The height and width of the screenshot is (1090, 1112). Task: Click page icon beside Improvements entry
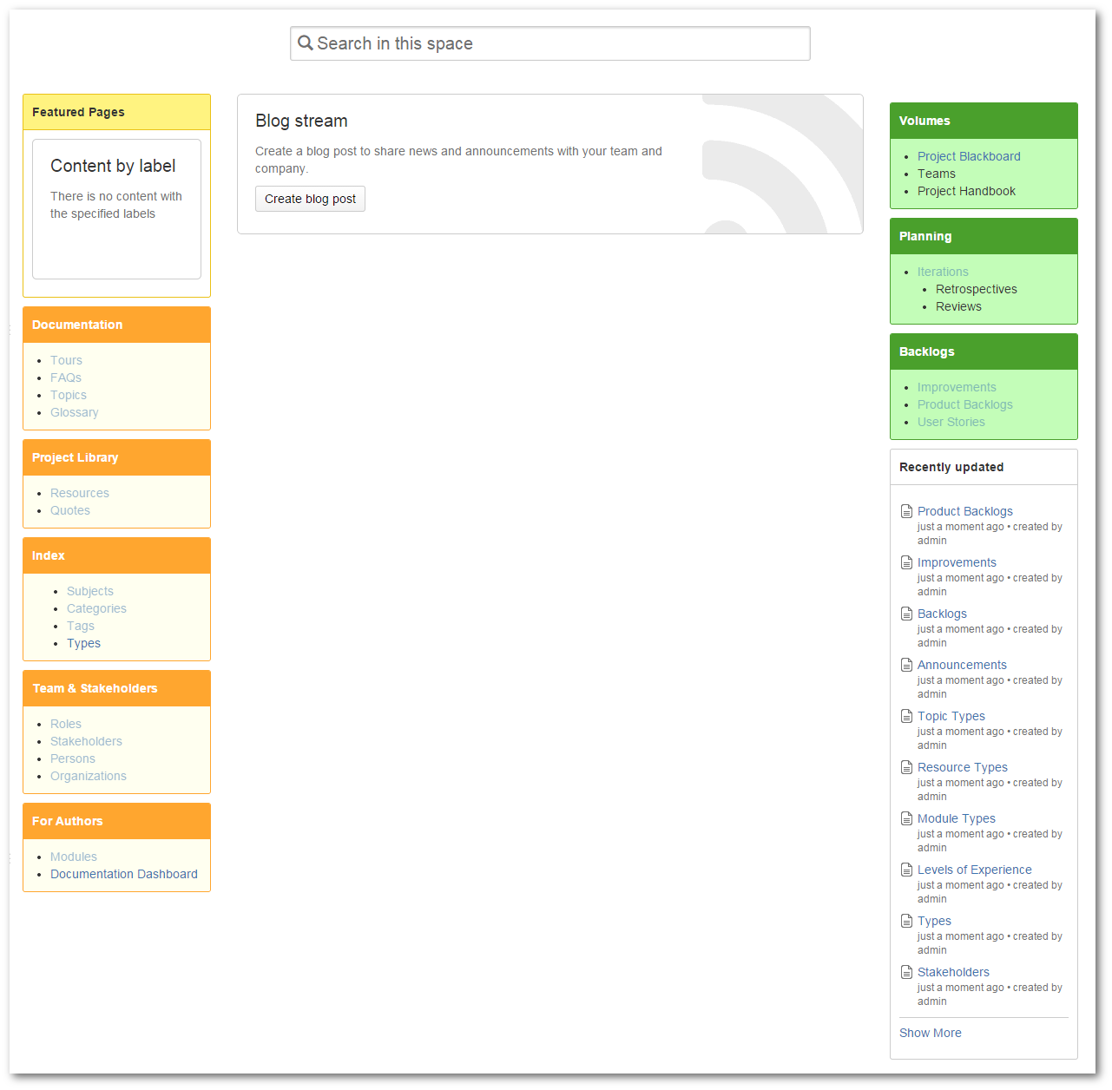[x=906, y=562]
